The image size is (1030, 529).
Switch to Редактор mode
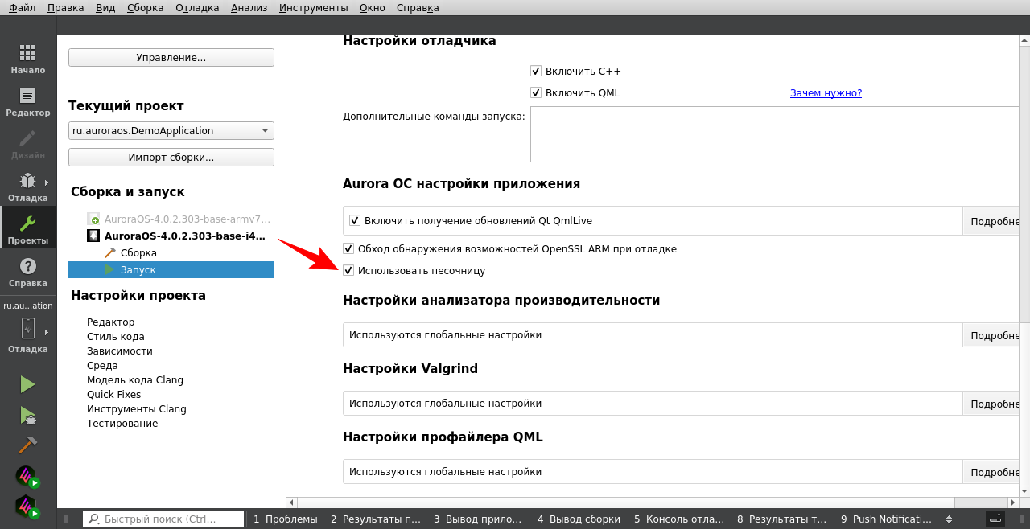tap(27, 101)
